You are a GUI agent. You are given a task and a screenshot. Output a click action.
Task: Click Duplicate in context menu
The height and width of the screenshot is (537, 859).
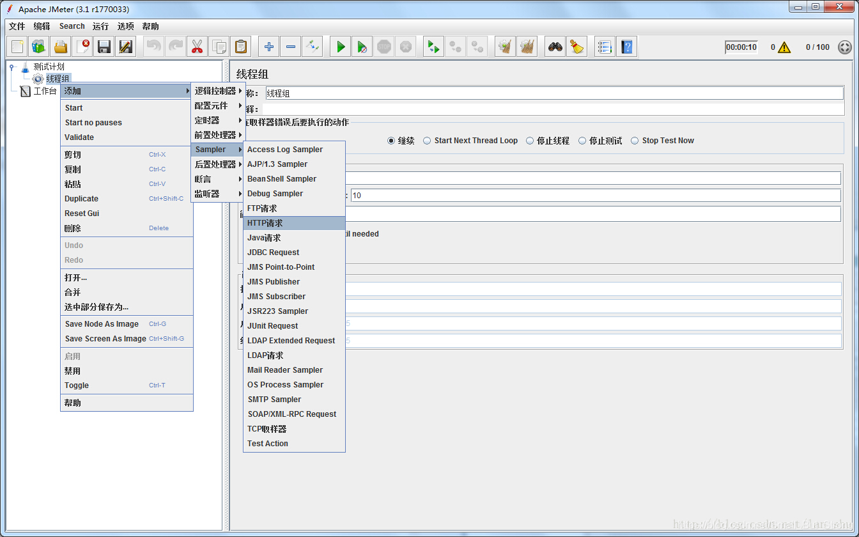coord(127,199)
